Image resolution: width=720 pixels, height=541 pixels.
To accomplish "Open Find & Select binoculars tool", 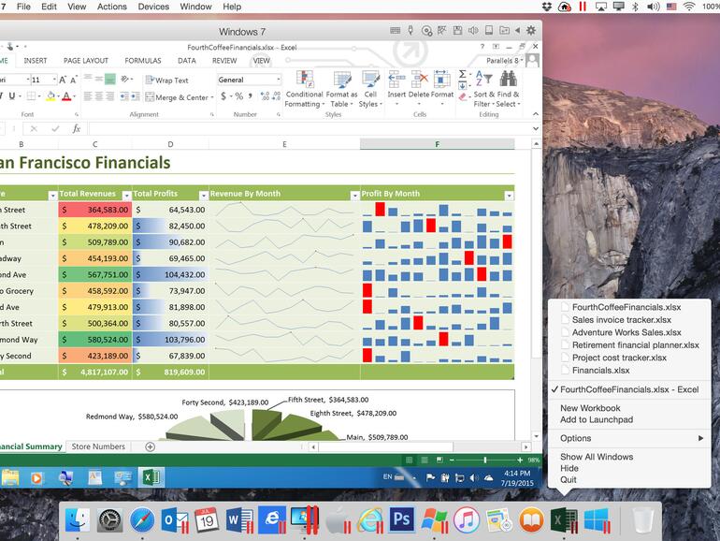I will 508,89.
